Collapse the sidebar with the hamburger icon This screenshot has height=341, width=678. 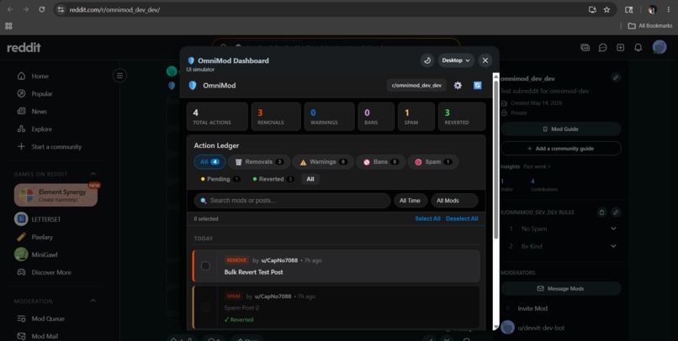coord(119,76)
